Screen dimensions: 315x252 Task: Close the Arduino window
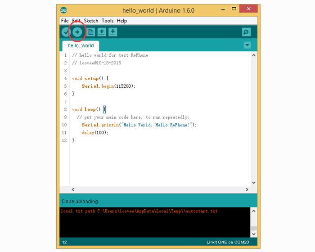[248, 9]
